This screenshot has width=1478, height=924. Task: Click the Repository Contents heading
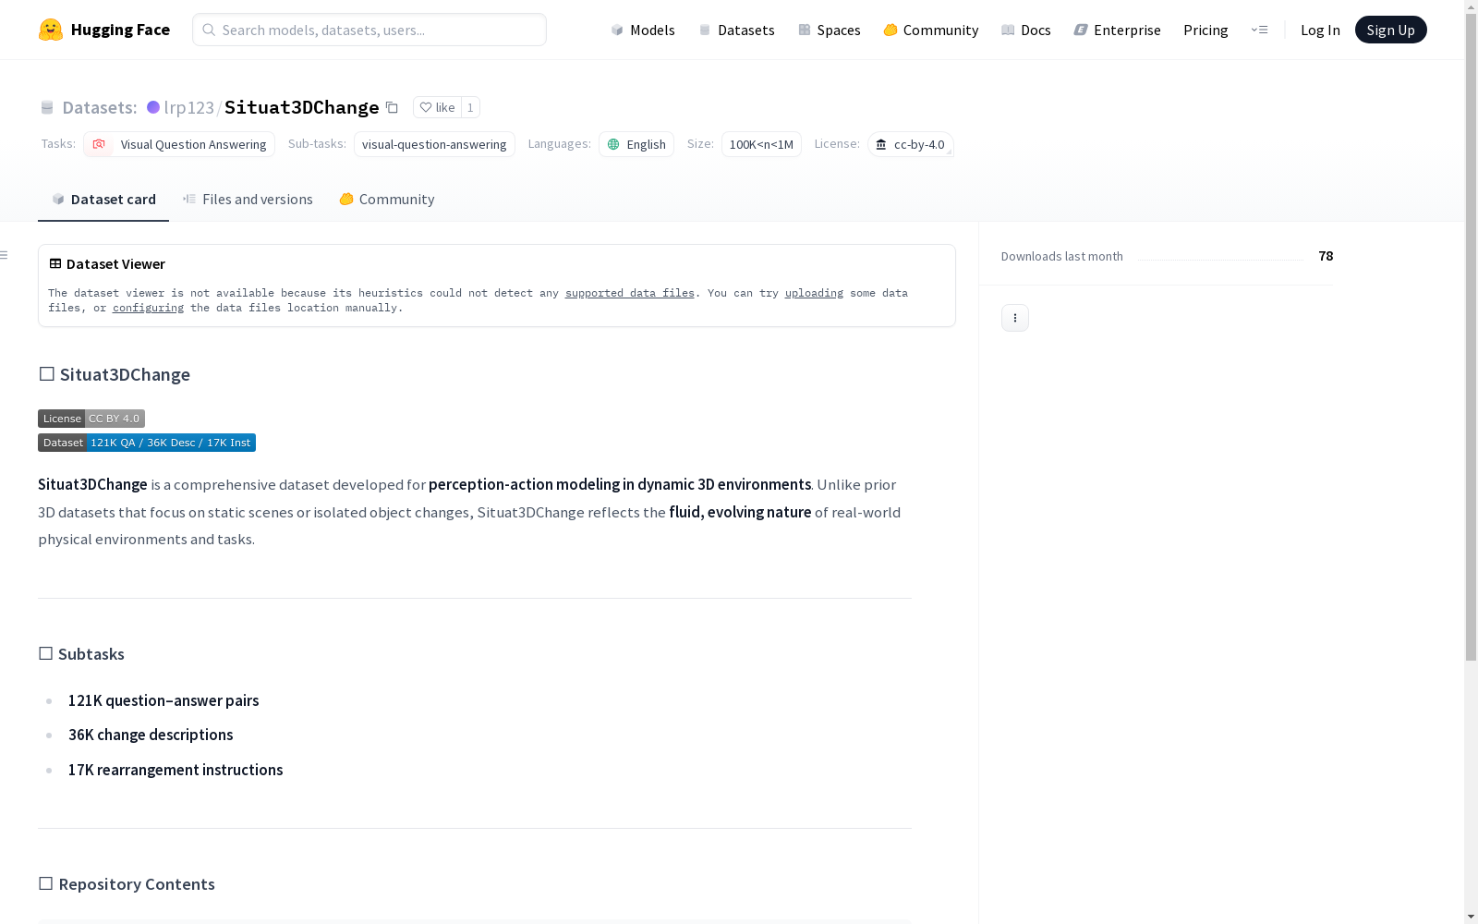click(x=127, y=884)
